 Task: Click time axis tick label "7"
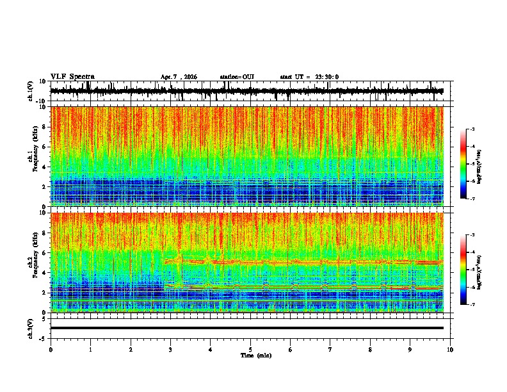[x=330, y=350]
